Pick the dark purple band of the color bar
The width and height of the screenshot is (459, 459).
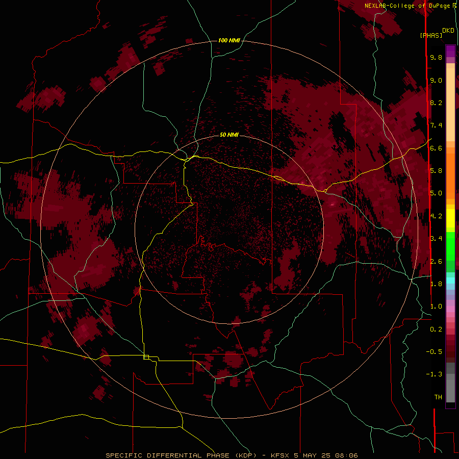click(450, 51)
